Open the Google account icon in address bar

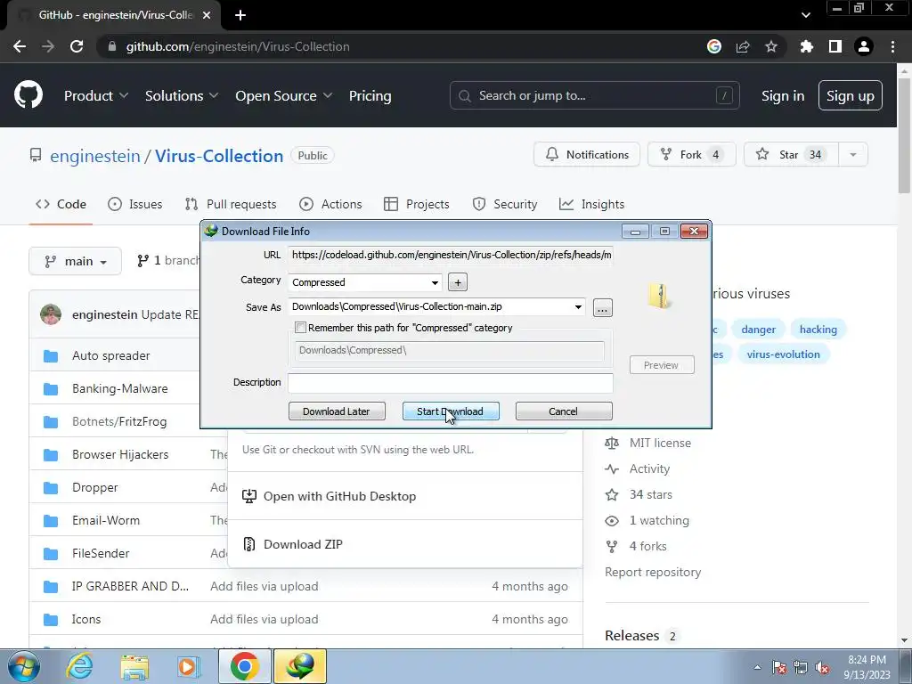click(714, 46)
